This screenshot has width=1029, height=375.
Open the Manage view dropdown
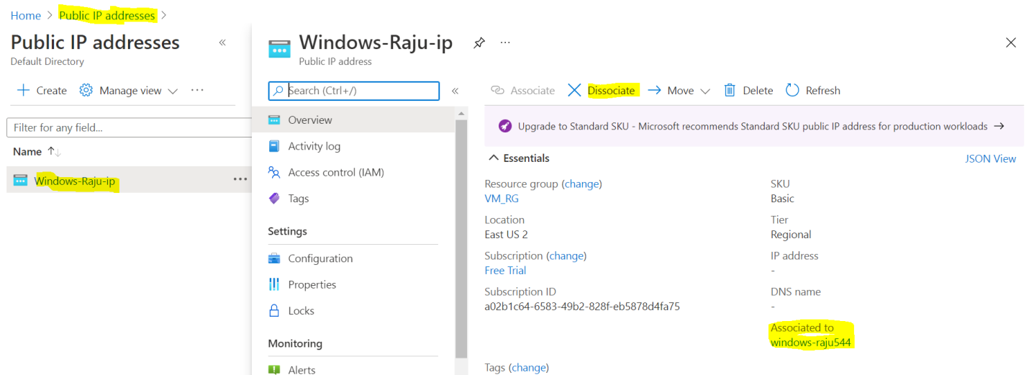click(x=129, y=90)
